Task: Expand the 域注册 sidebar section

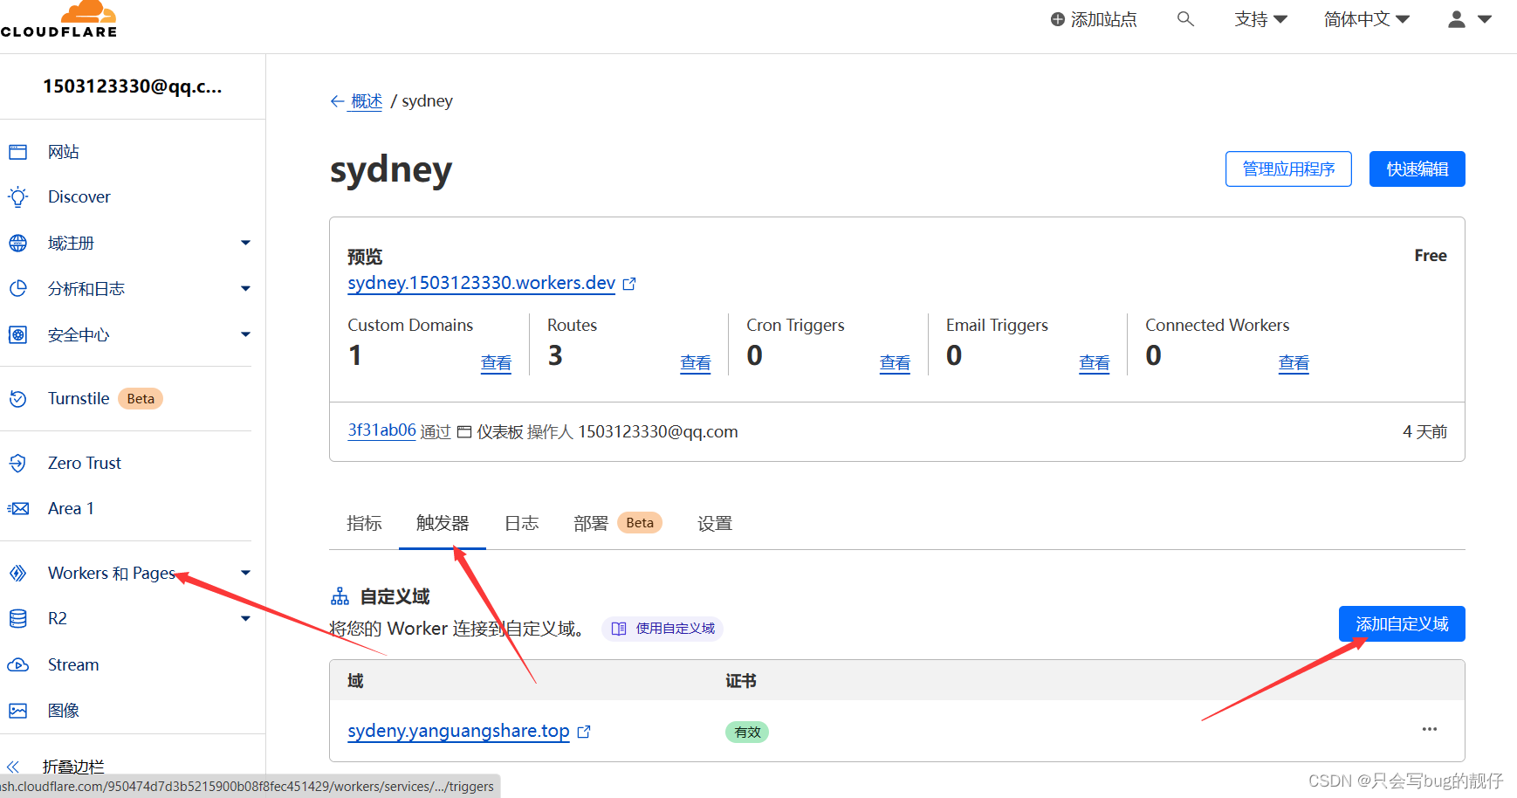Action: [245, 243]
